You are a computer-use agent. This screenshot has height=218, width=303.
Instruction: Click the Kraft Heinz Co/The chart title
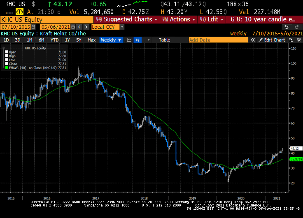click(x=63, y=34)
